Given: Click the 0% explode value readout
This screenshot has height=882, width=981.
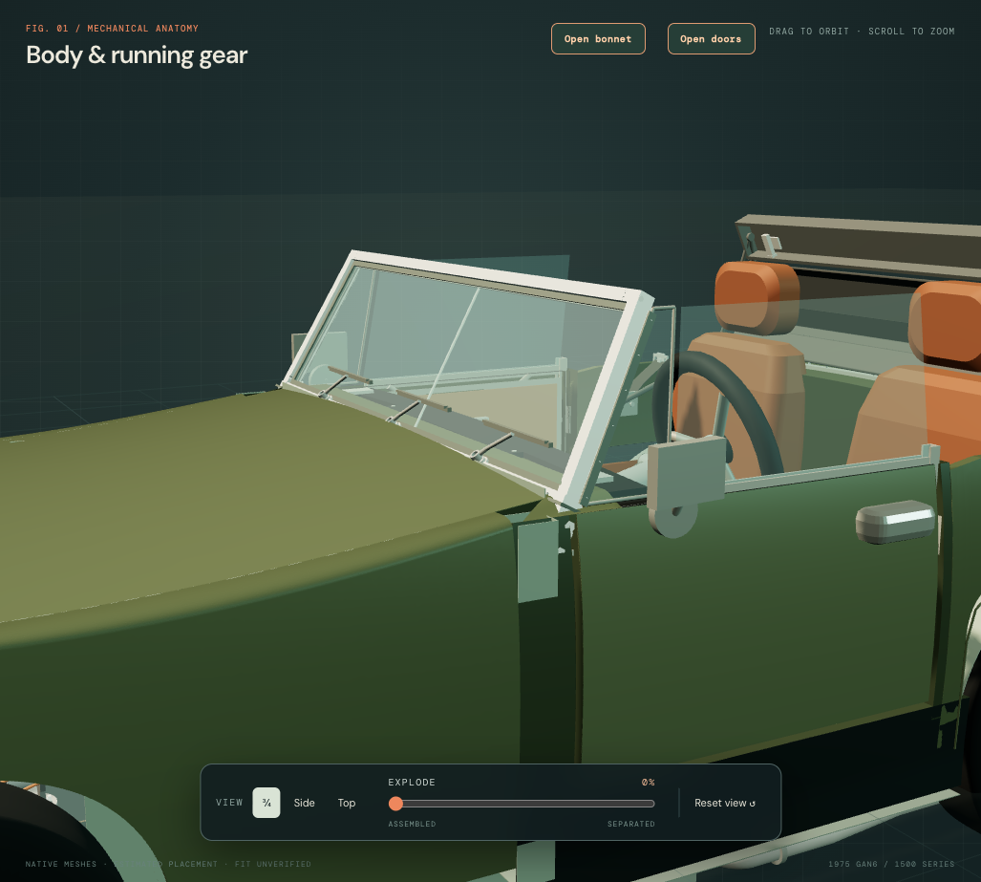Looking at the screenshot, I should [649, 783].
